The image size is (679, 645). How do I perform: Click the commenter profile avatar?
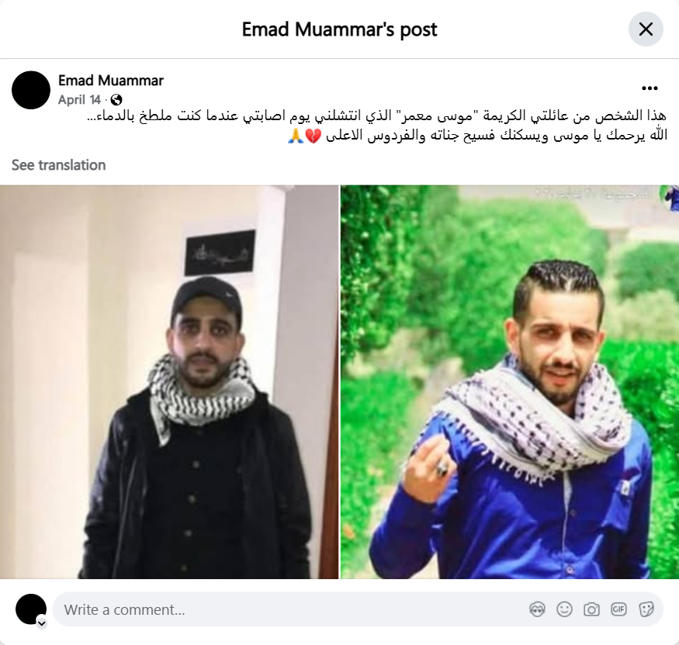click(x=31, y=609)
